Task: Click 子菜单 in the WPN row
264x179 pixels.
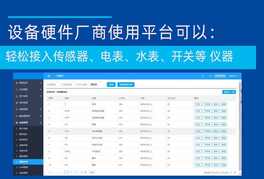Action: coord(207,111)
